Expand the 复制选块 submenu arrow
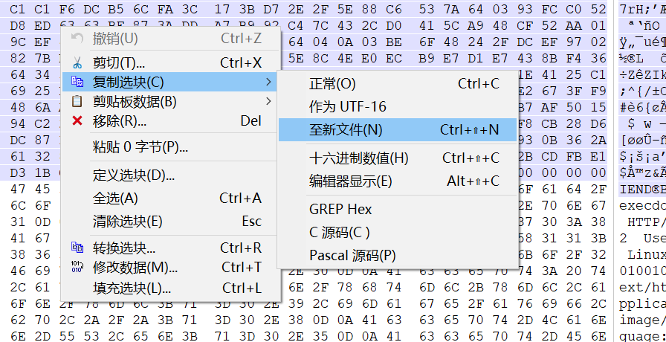 point(268,82)
